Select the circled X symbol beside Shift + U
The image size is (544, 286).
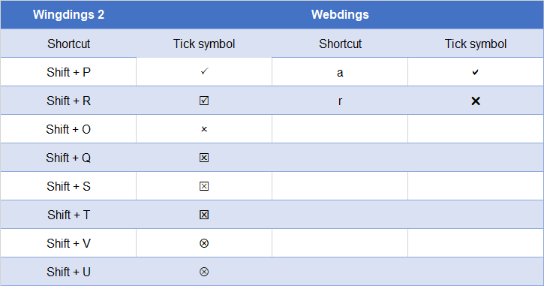[x=204, y=272]
